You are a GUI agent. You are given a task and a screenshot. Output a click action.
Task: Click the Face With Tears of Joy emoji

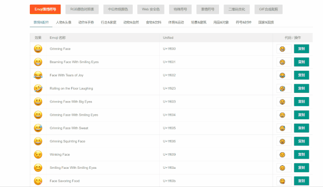click(38, 75)
